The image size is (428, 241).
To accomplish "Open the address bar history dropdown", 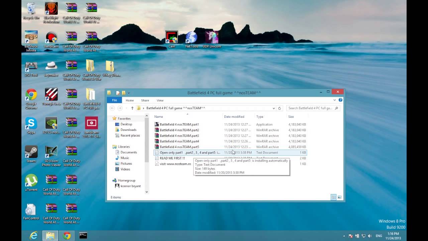I will pos(274,108).
